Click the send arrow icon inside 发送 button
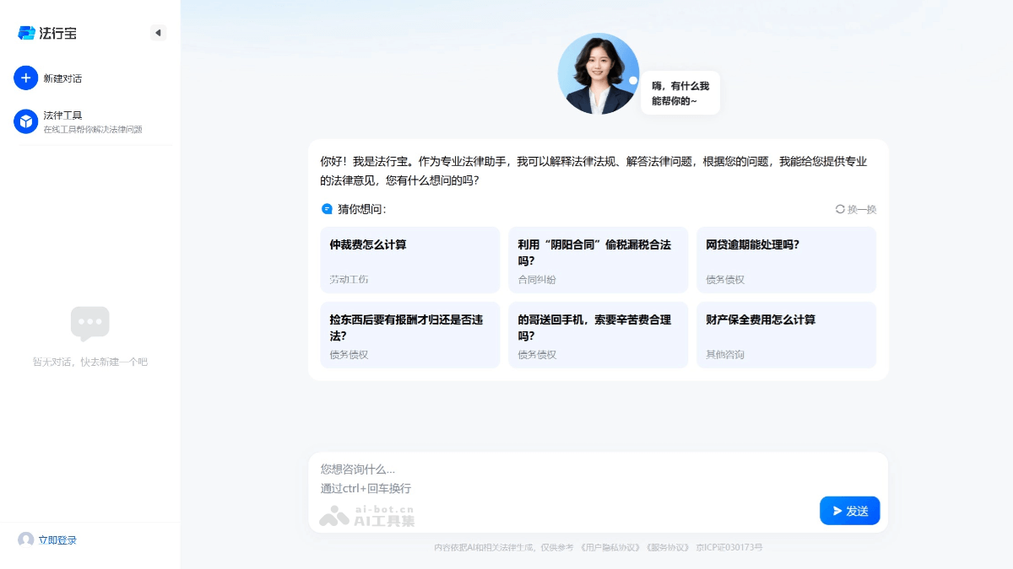The height and width of the screenshot is (569, 1013). pos(836,510)
